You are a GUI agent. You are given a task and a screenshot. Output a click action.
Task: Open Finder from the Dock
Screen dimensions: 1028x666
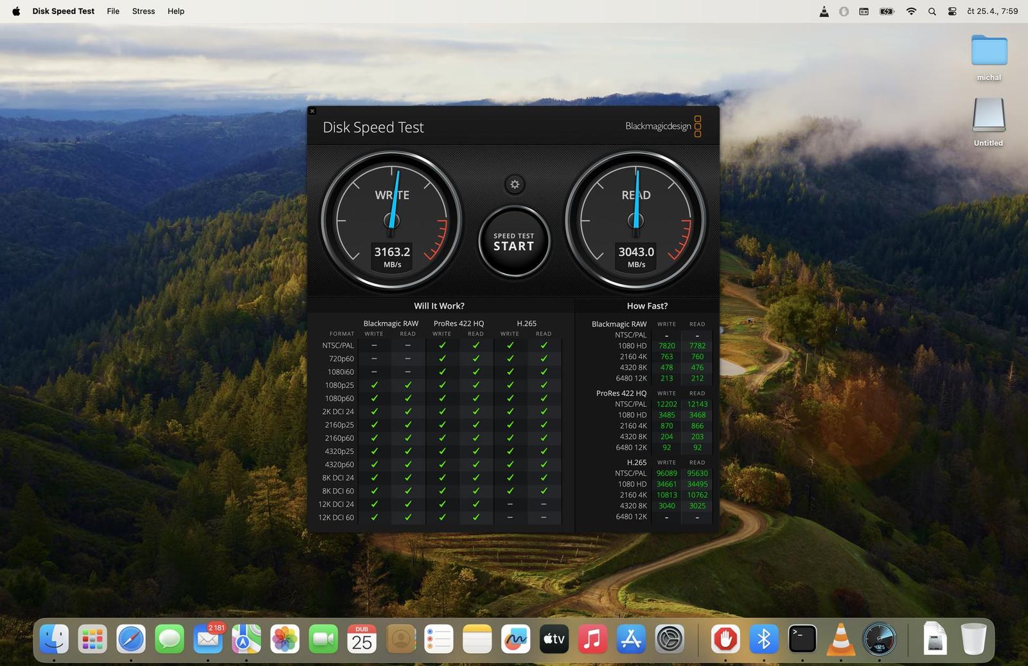54,640
